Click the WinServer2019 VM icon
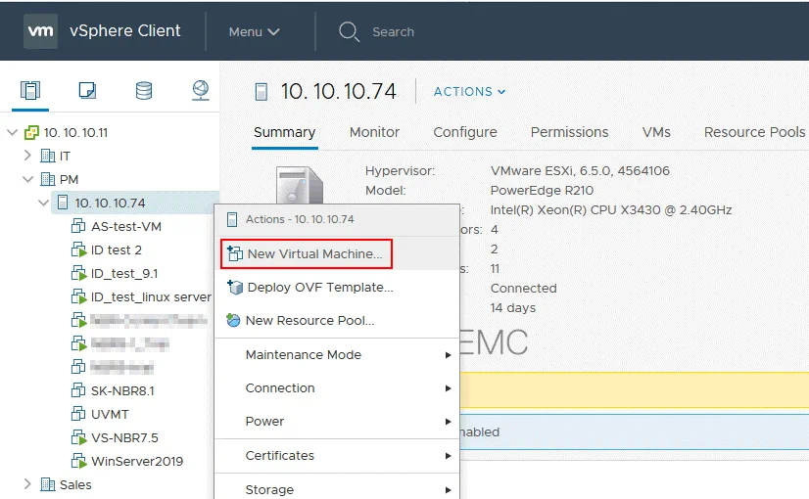Image resolution: width=809 pixels, height=499 pixels. click(x=79, y=462)
